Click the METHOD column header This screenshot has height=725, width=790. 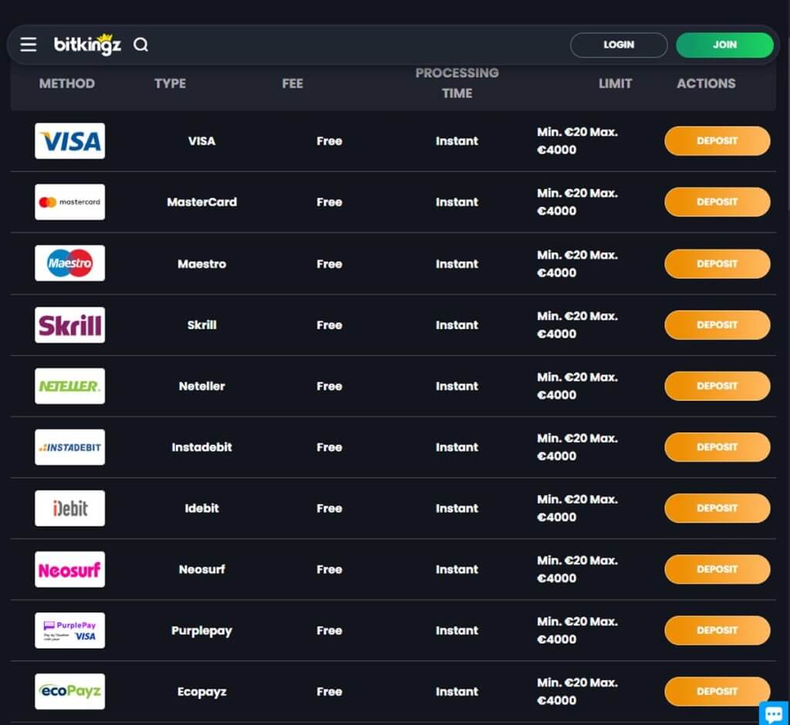point(67,83)
